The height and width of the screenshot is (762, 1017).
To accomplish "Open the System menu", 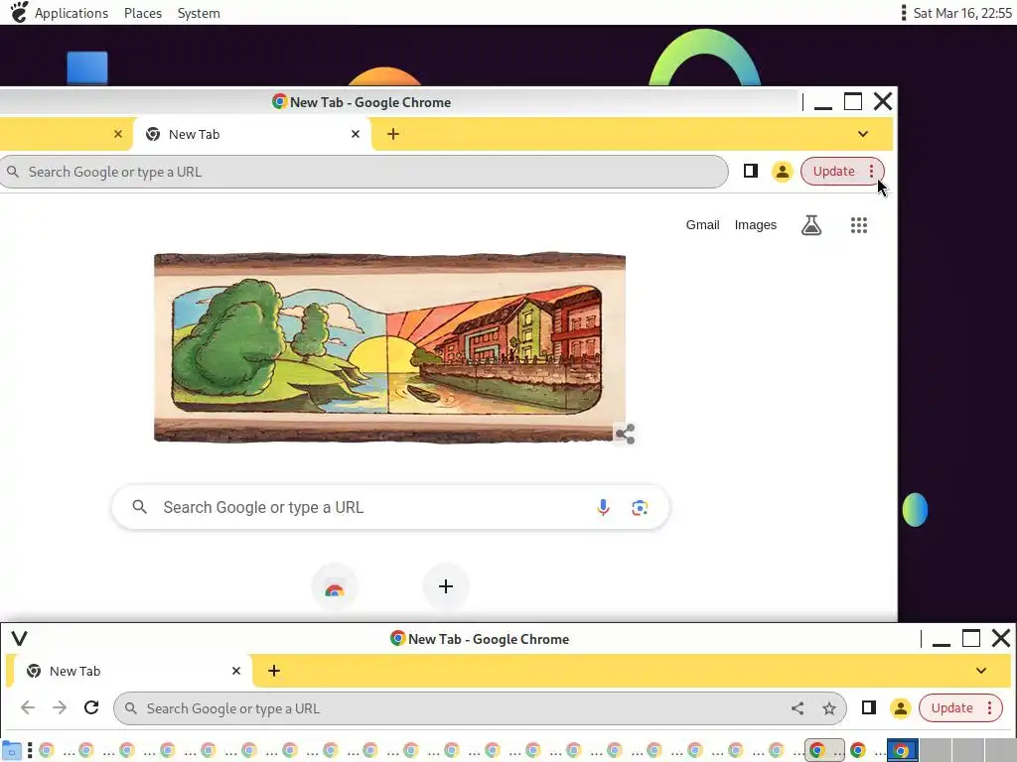I will click(199, 13).
